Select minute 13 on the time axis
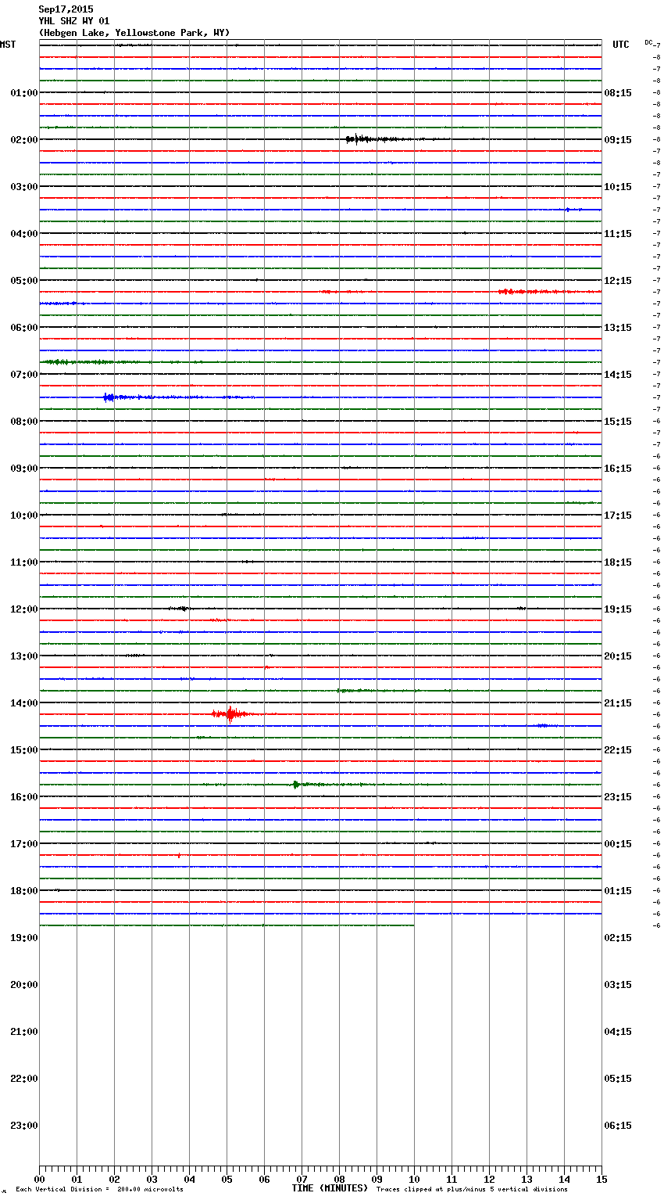The height and width of the screenshot is (1200, 664). point(527,1179)
